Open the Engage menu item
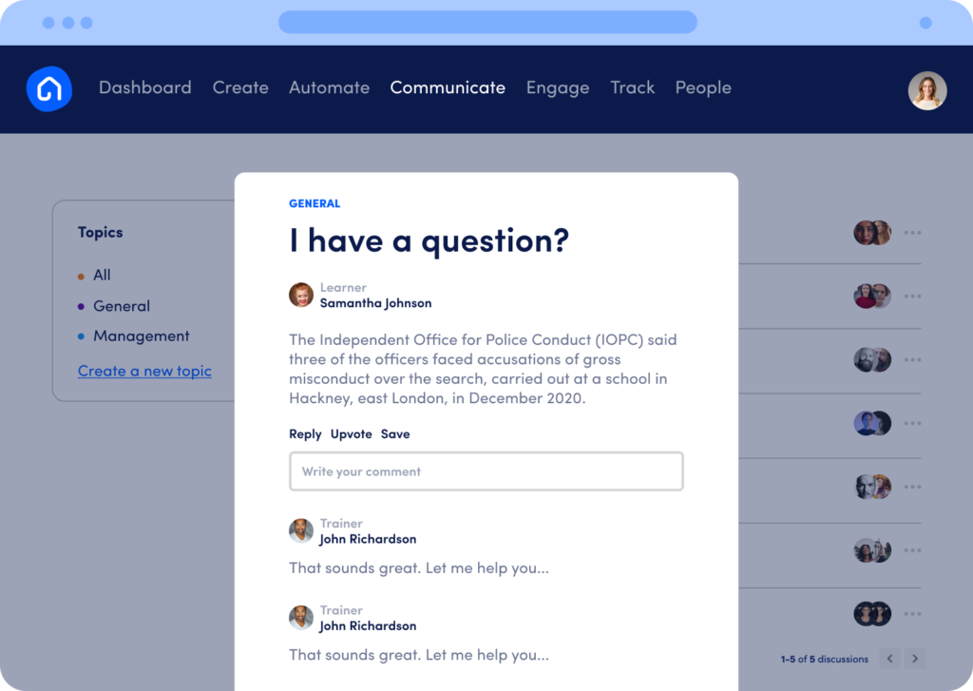Viewport: 973px width, 691px height. (x=557, y=87)
